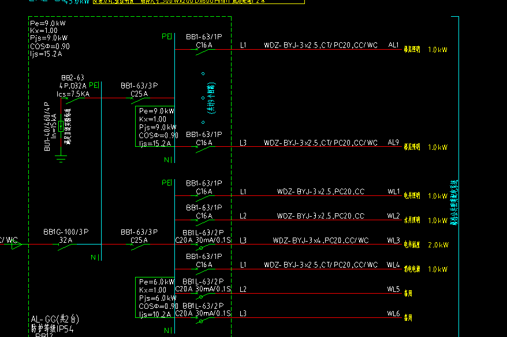Select the 'WL2' circuit number label
The width and height of the screenshot is (507, 337).
tap(393, 216)
